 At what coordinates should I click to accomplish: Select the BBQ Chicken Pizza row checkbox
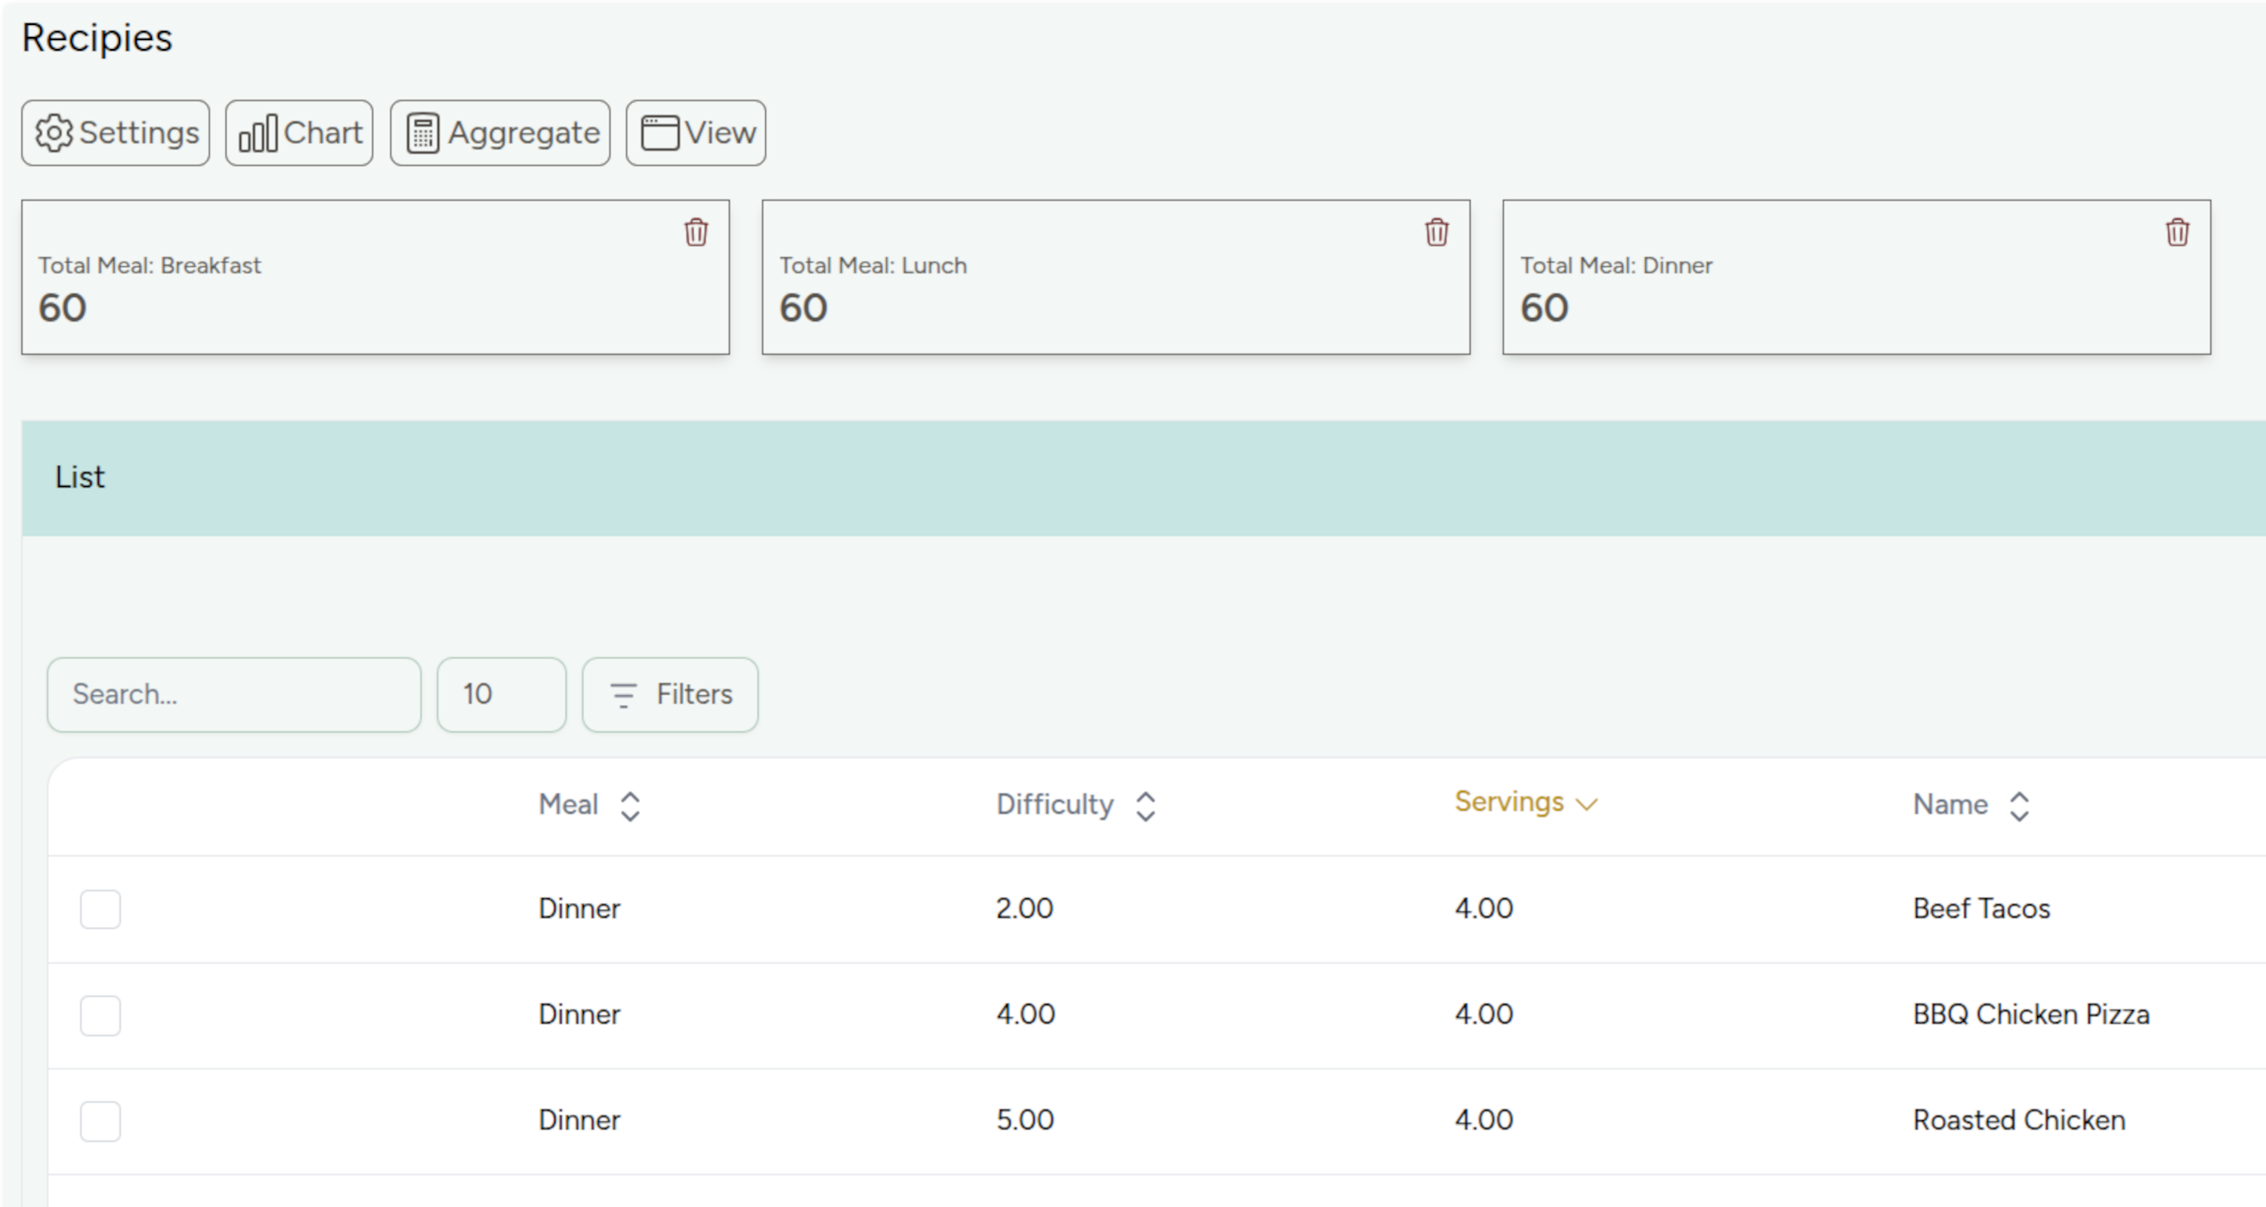tap(100, 1015)
